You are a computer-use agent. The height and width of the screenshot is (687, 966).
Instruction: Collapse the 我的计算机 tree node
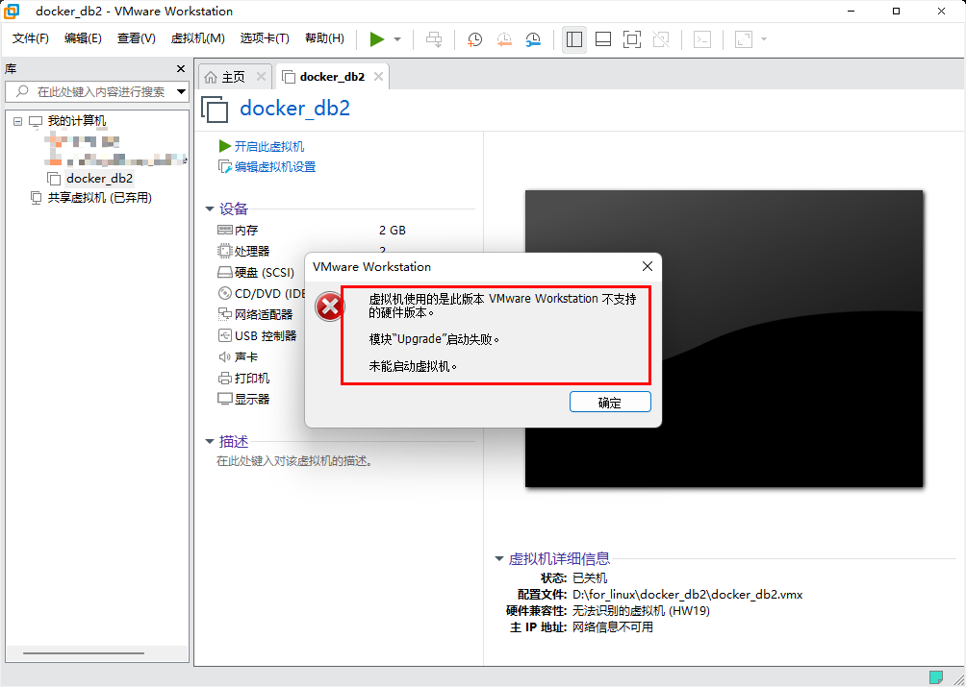[x=18, y=121]
